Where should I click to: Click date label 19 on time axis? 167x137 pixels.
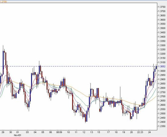pyautogui.click(x=124, y=132)
